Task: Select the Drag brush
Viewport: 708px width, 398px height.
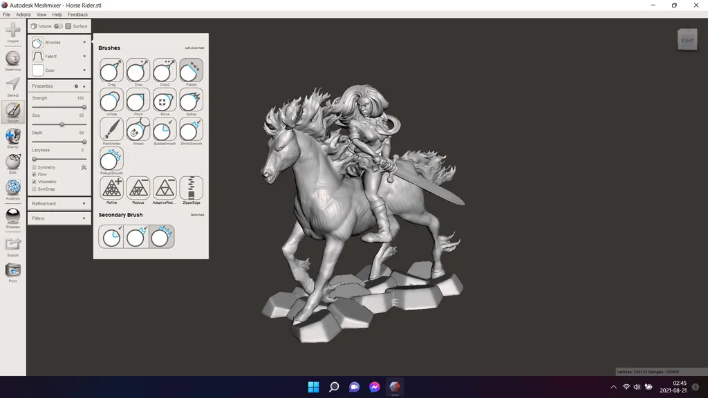Action: tap(111, 70)
